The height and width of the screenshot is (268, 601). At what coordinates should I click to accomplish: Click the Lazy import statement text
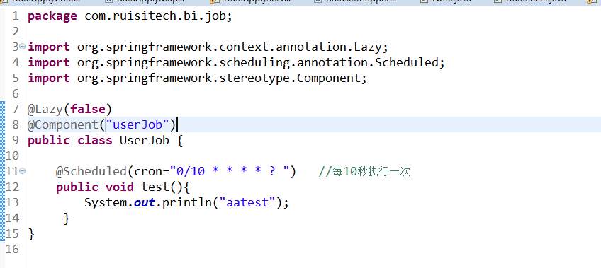(x=208, y=47)
